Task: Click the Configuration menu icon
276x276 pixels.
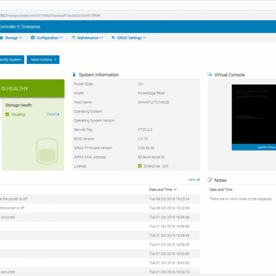Action: 33,37
